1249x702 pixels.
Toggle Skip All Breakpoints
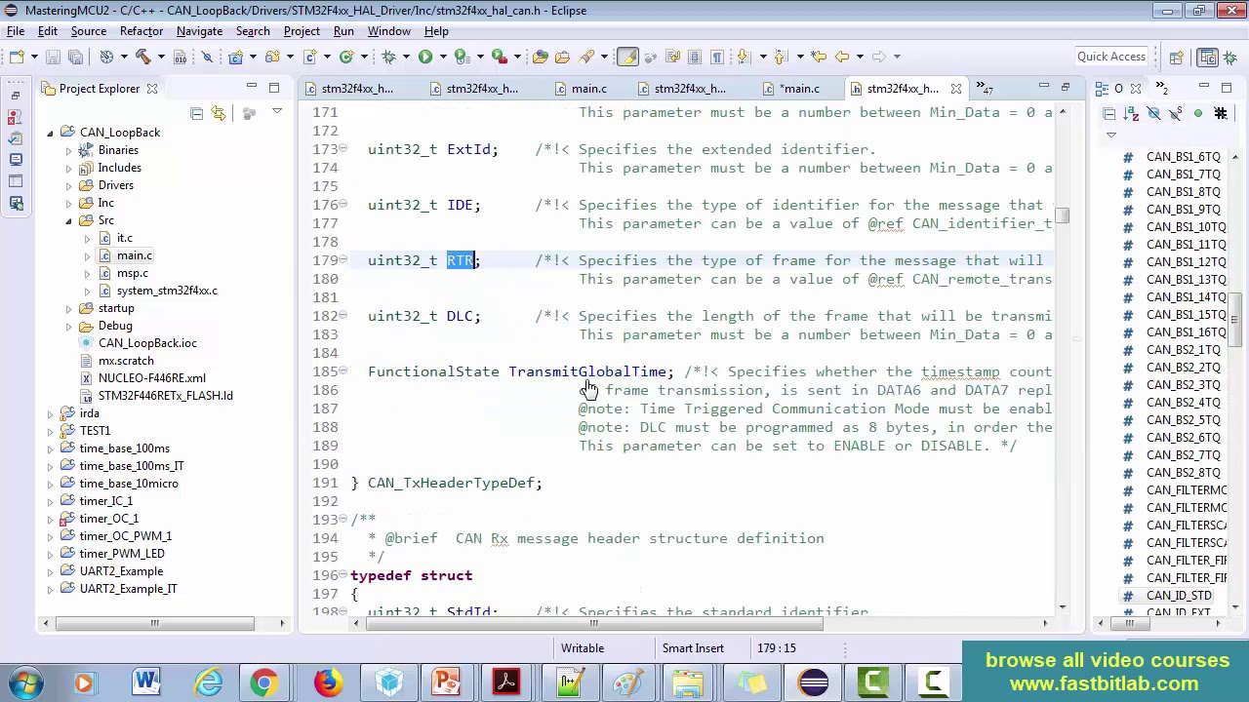tap(208, 56)
